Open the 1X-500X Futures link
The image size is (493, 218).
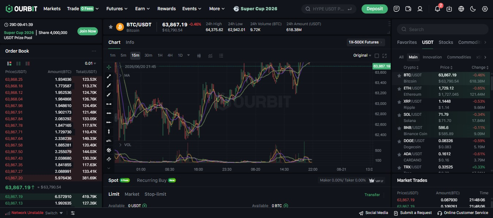coord(366,42)
